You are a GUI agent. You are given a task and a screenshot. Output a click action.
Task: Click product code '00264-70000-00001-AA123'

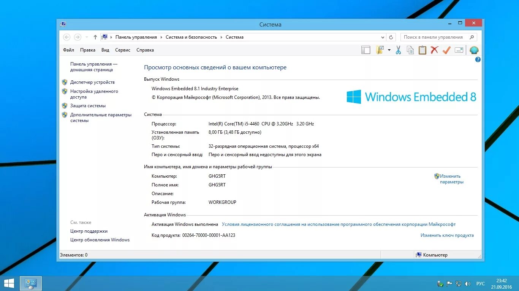pos(209,235)
